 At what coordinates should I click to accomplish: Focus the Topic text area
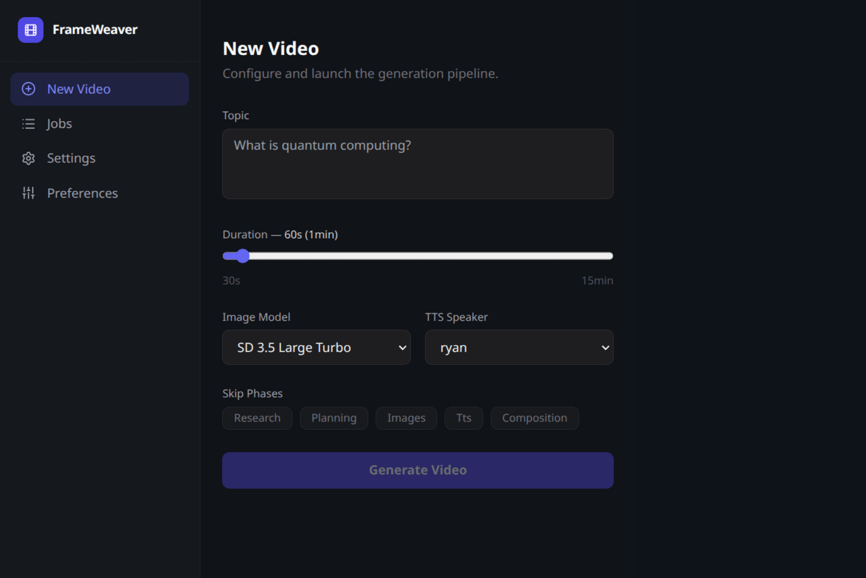pyautogui.click(x=418, y=164)
